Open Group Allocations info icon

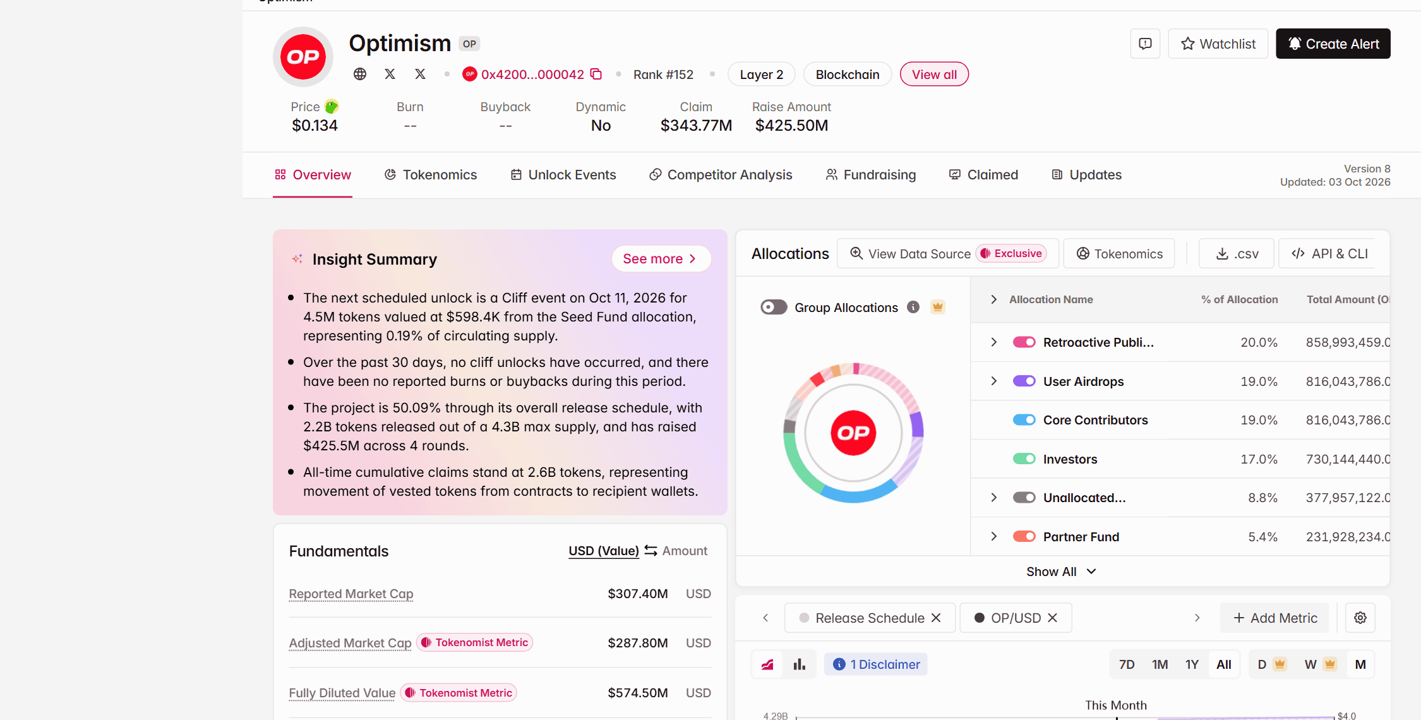pos(913,307)
